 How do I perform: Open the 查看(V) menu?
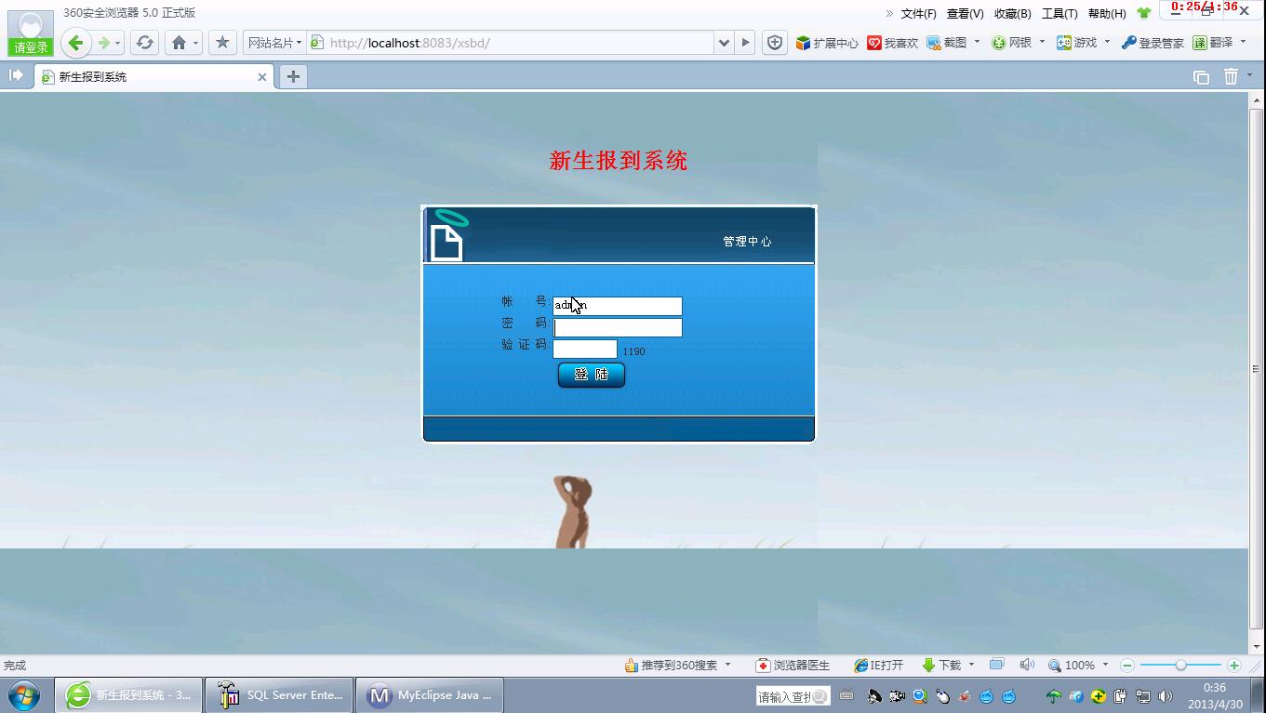click(x=965, y=13)
